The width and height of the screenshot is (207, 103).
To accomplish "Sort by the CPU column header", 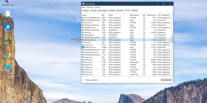I will point(144,15).
